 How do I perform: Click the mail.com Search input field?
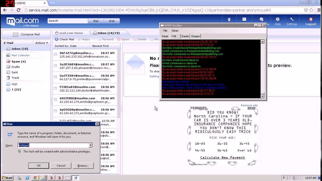point(68,21)
